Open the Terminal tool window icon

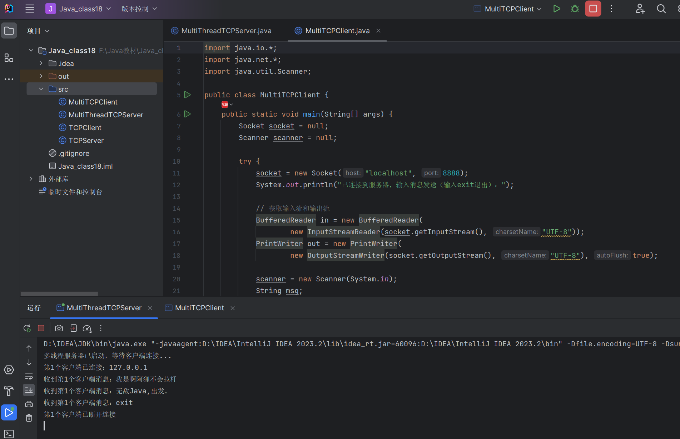9,434
